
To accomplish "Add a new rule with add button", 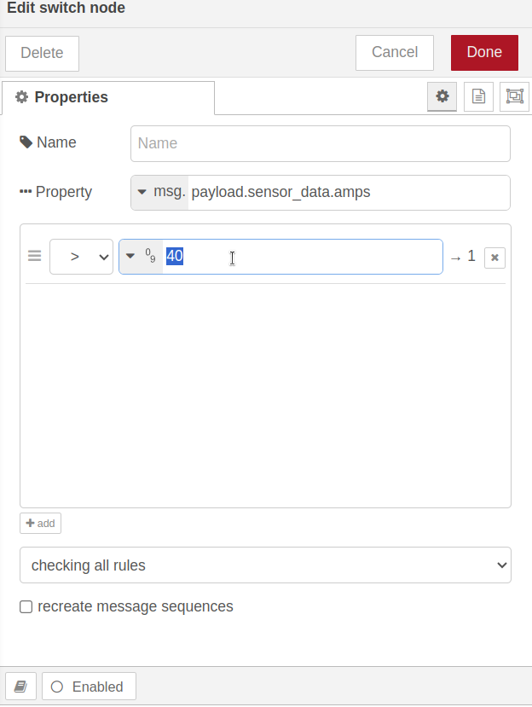I will point(40,523).
